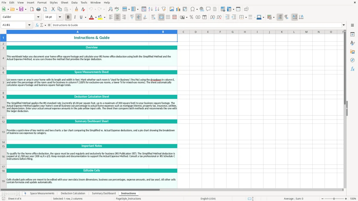
Task: Toggle Bold formatting
Action: coord(68,17)
